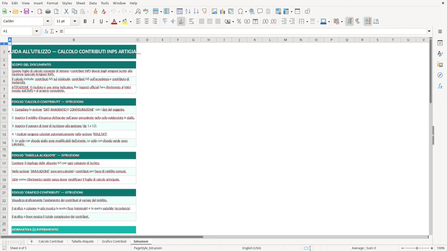Toggle Wrap Text
Screen dimensions: 447x251
[x=191, y=22]
